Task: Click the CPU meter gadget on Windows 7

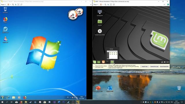Action: [73, 15]
